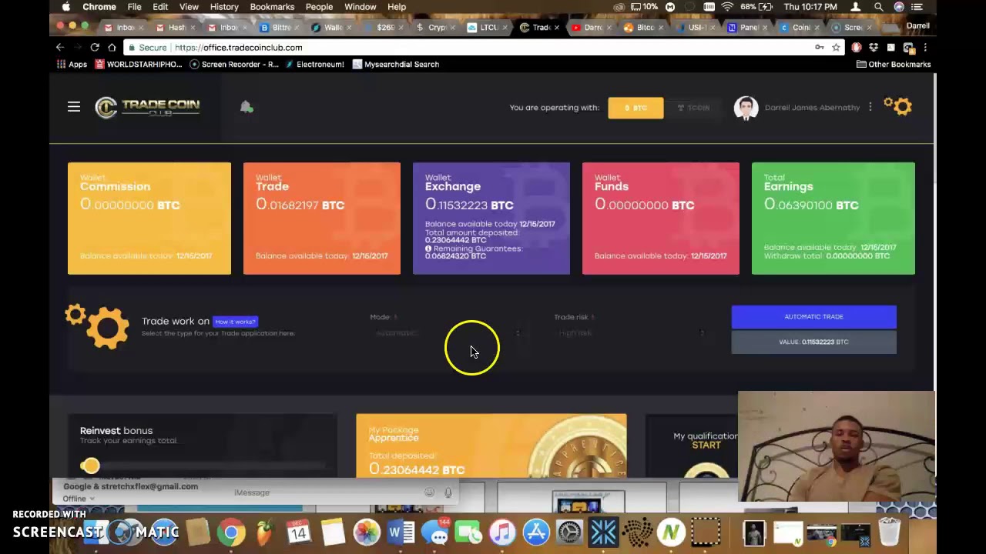Select the Trade wallet card

[x=322, y=219]
